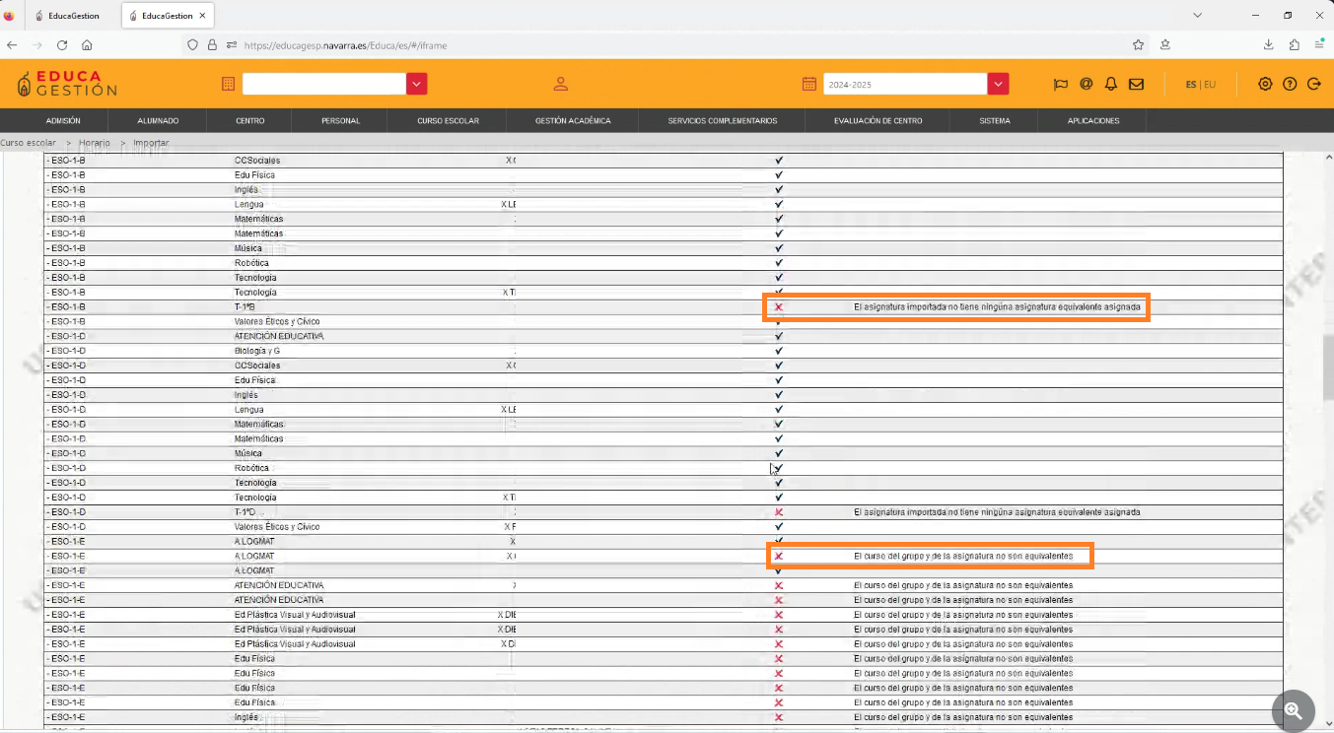The width and height of the screenshot is (1334, 733).
Task: Open the Curso Escolar menu
Action: tap(448, 121)
